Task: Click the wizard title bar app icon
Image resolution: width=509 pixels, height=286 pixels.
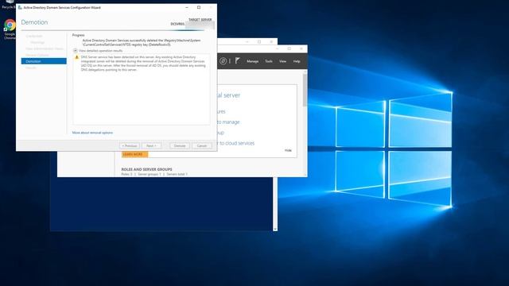Action: point(20,7)
